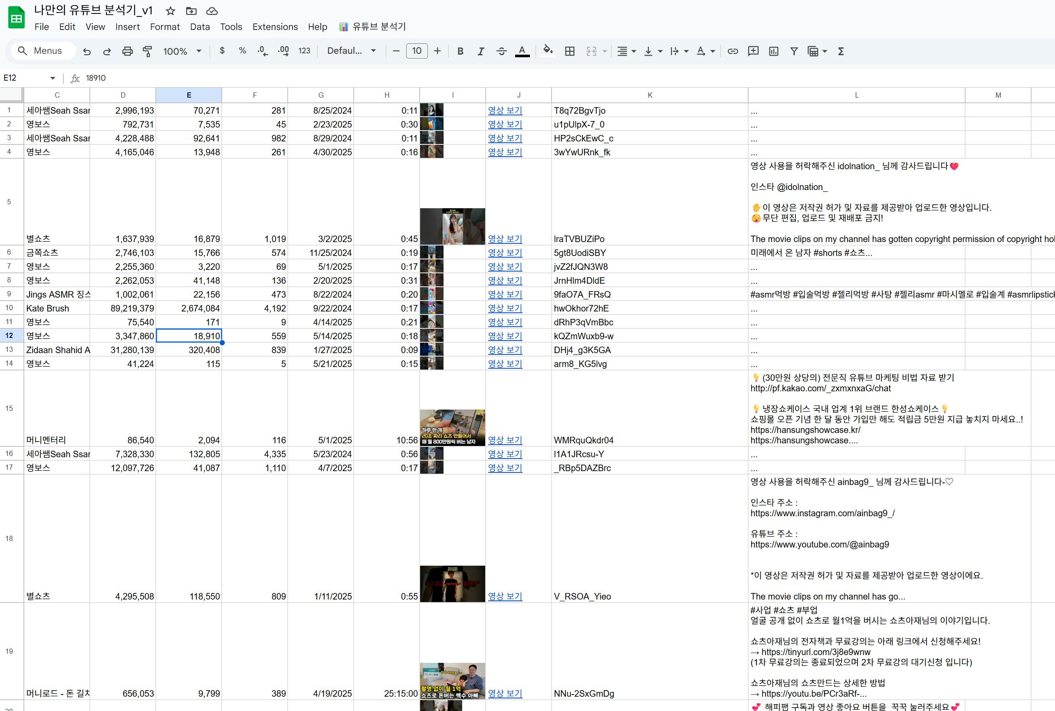Screen dimensions: 1055x711
Task: Toggle Bold formatting
Action: 460,51
